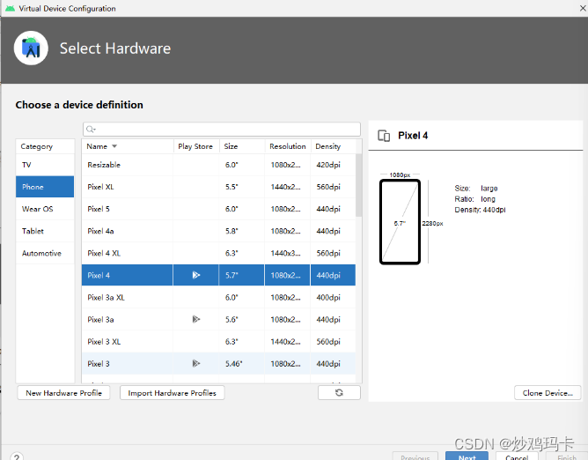
Task: Select the Resizable device row
Action: click(218, 165)
